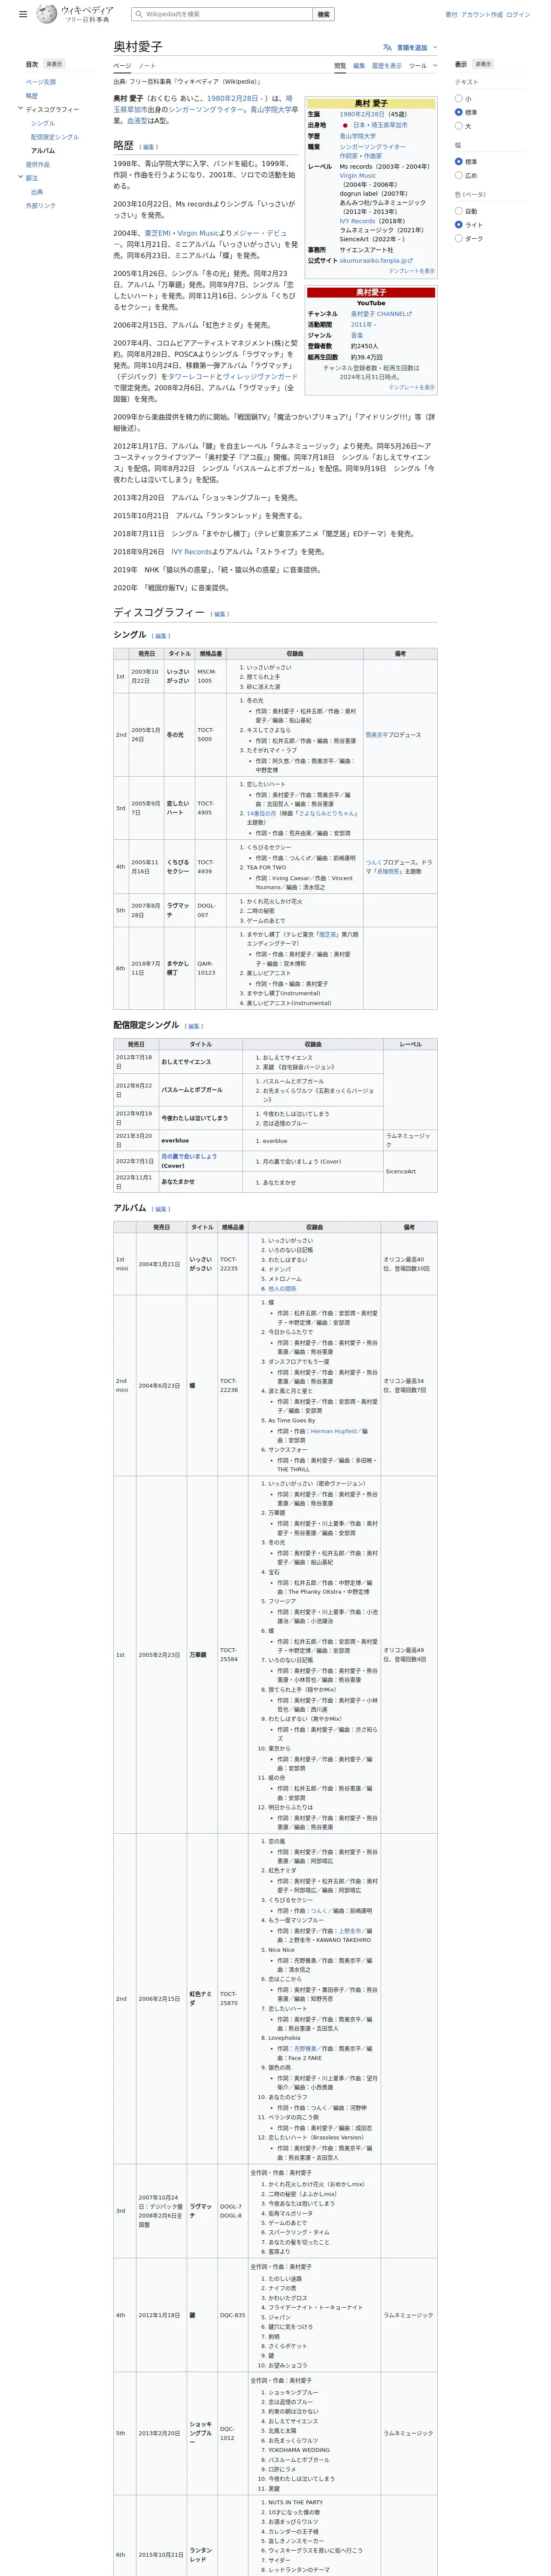Select ライト color mode

(x=459, y=225)
